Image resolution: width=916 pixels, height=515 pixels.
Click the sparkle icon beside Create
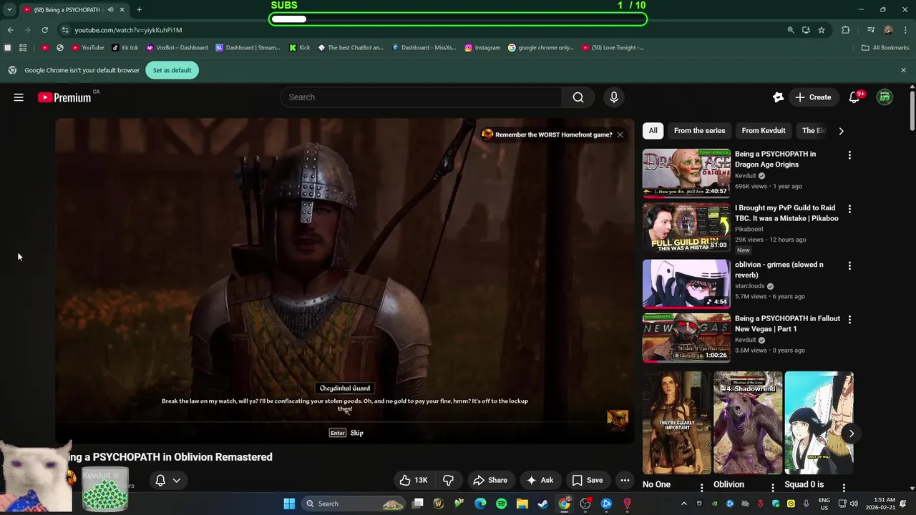pos(779,97)
